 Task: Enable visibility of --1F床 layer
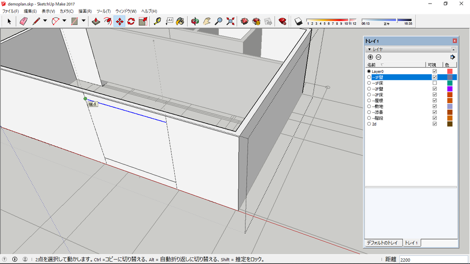tap(435, 83)
